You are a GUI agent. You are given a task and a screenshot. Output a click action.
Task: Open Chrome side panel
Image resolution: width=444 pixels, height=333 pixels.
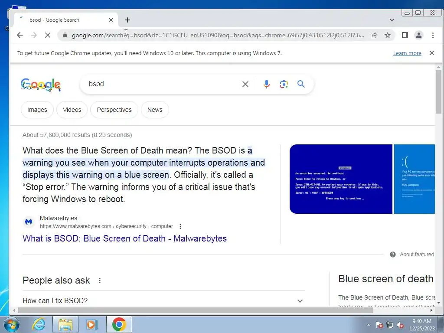[x=405, y=35]
